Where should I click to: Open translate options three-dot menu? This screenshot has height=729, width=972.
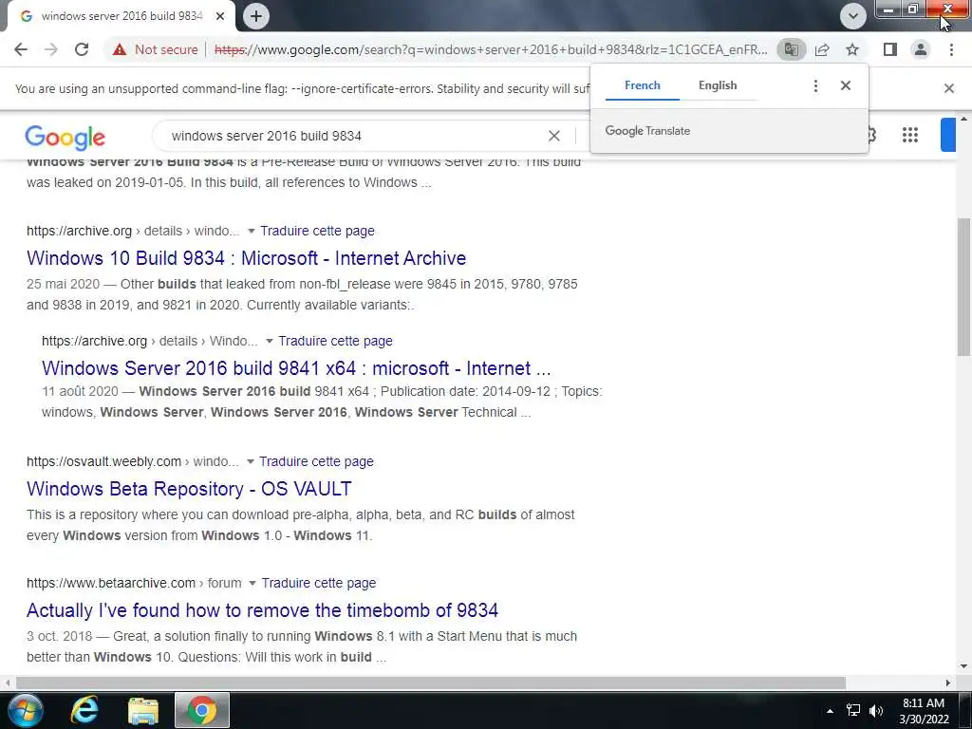tap(815, 85)
